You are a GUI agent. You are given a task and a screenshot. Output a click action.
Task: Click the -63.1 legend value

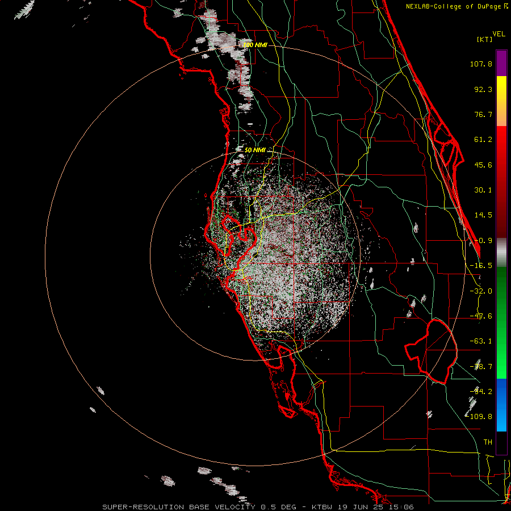coord(481,341)
